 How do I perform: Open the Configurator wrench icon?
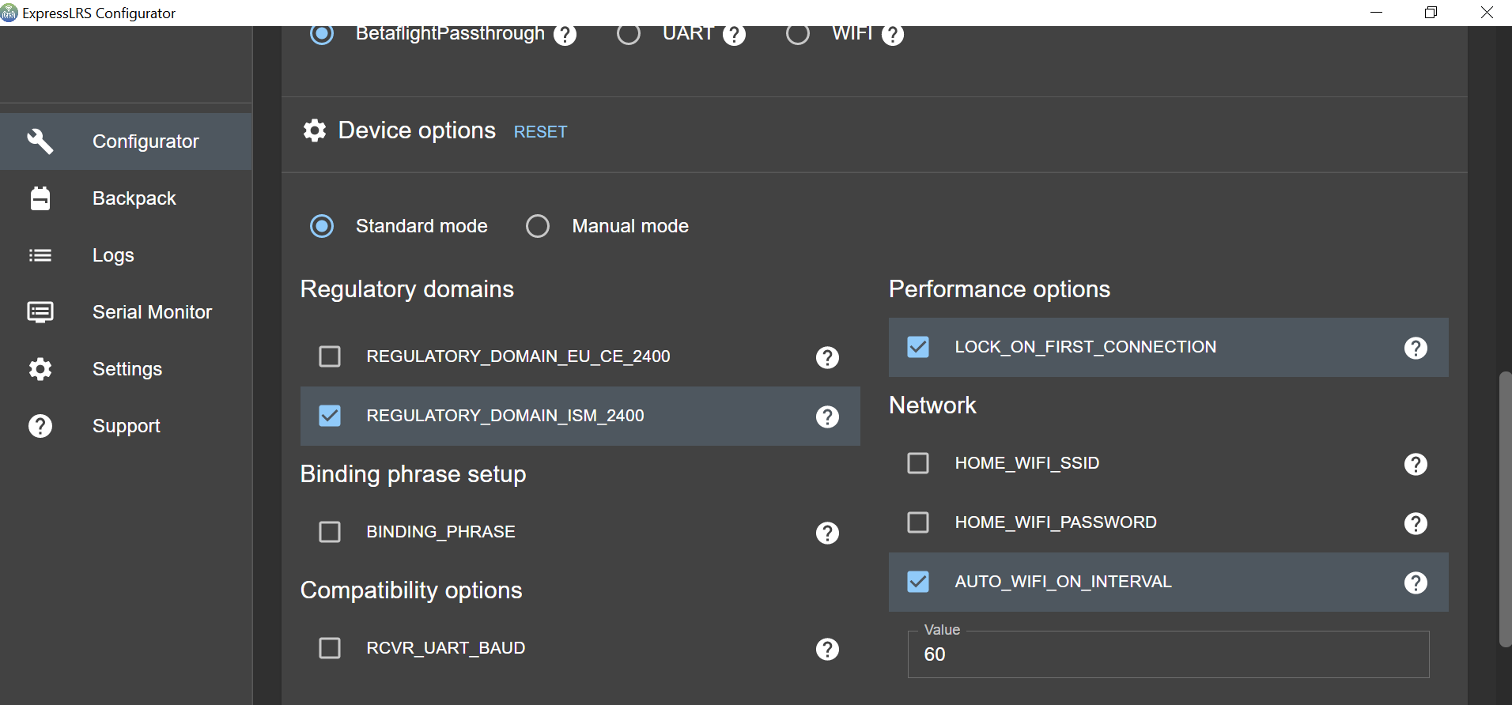[40, 141]
